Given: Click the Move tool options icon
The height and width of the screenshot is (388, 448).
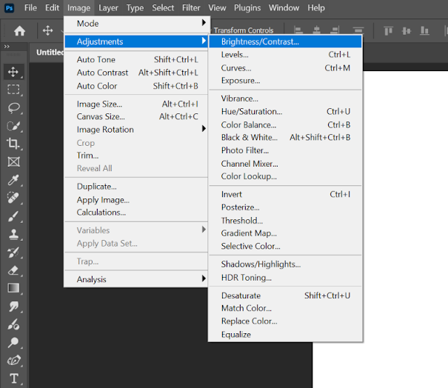Looking at the screenshot, I should tap(47, 30).
